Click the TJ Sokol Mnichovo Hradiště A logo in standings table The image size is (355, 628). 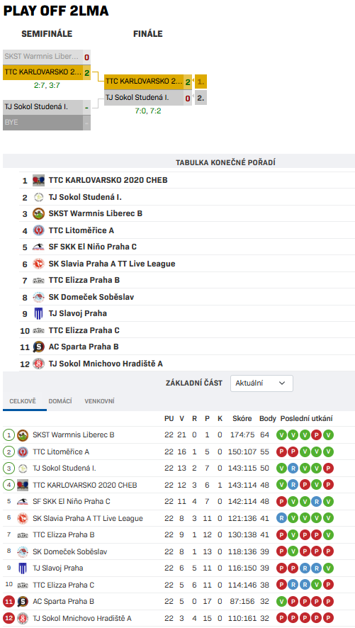point(23,618)
